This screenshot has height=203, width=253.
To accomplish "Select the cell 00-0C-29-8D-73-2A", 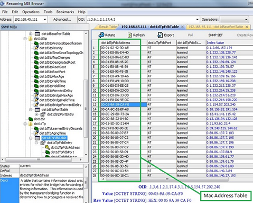I will 124,114.
